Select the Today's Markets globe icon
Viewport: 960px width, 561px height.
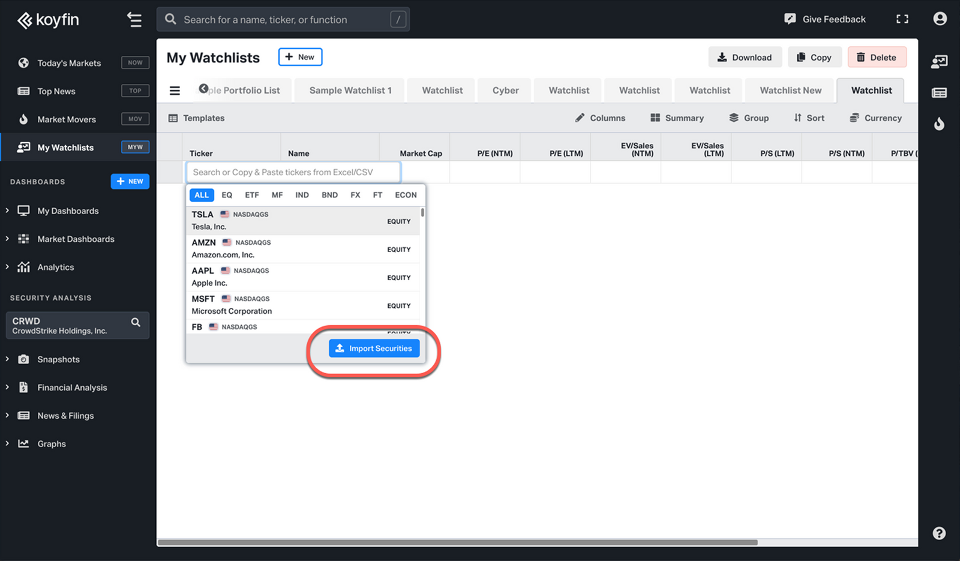(23, 62)
